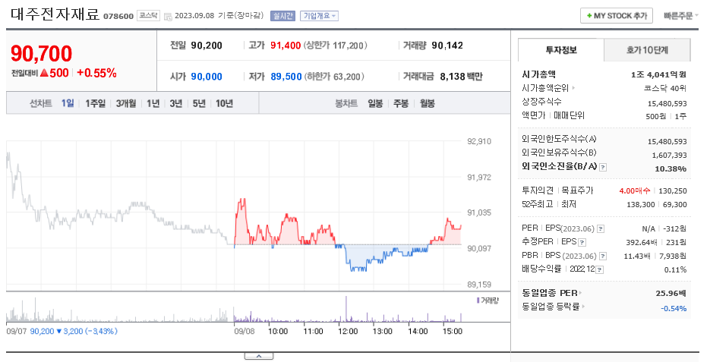This screenshot has height=362, width=710.
Task: Click the previous day 09/07 90,200 summary
Action: coord(62,331)
